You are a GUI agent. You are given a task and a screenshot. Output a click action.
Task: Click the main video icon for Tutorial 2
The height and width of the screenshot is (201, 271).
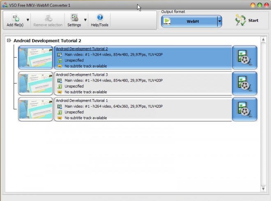60,55
